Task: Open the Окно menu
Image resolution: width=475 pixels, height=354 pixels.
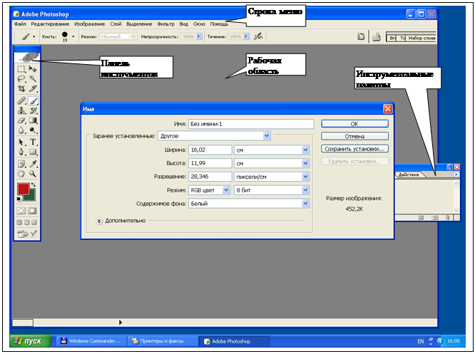Action: [199, 24]
